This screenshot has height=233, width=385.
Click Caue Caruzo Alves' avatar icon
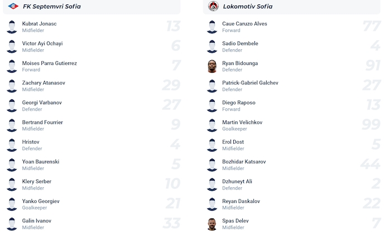point(212,27)
